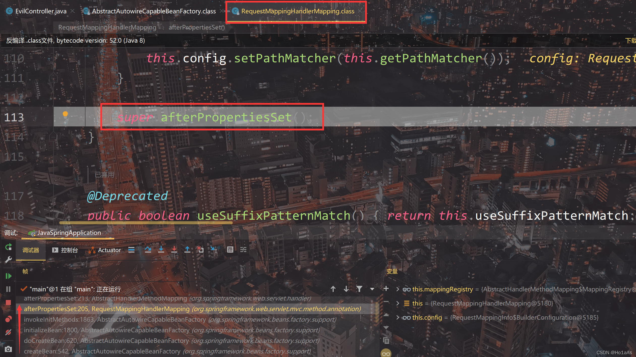Open the thread selector dropdown arrow
This screenshot has height=357, width=636.
[372, 289]
